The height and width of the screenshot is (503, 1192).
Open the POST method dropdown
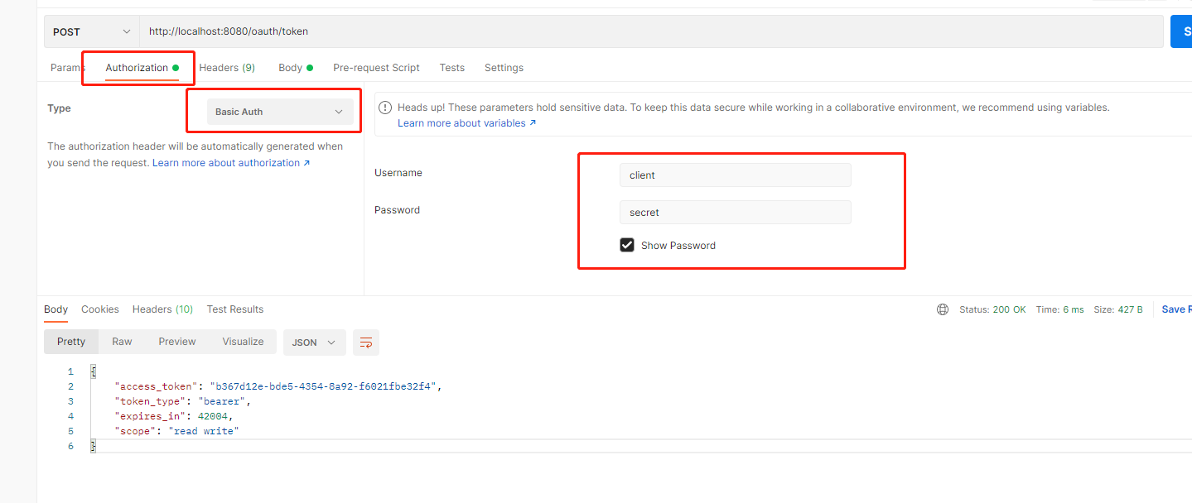pos(92,31)
